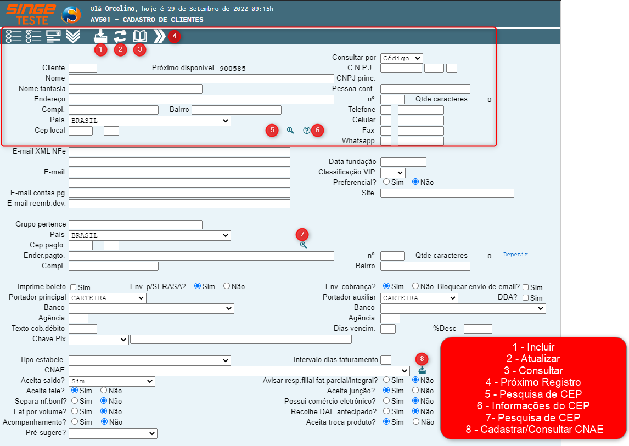The image size is (629, 446).
Task: Click the Nome input field
Action: pos(201,78)
